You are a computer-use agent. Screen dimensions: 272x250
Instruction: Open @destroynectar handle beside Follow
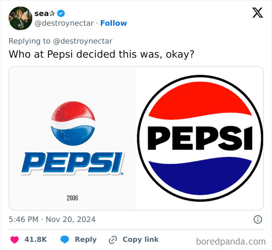tap(65, 23)
